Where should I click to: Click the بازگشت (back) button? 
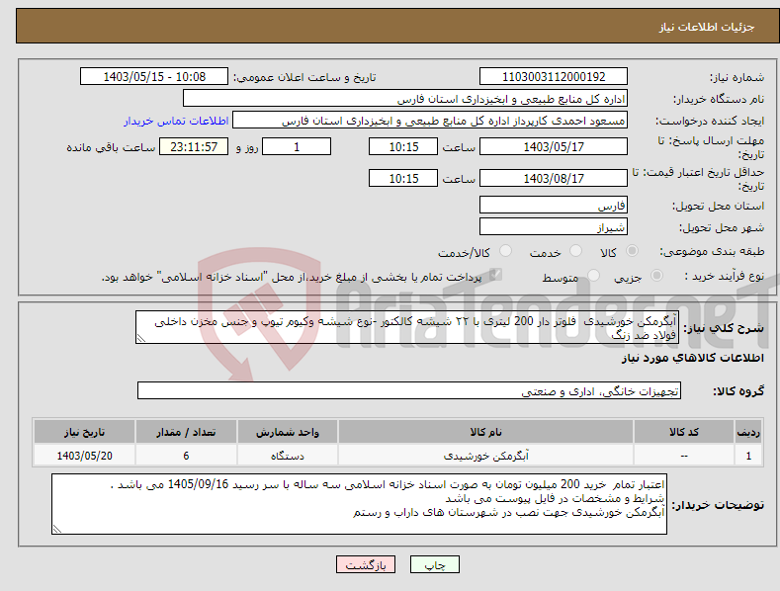click(366, 564)
